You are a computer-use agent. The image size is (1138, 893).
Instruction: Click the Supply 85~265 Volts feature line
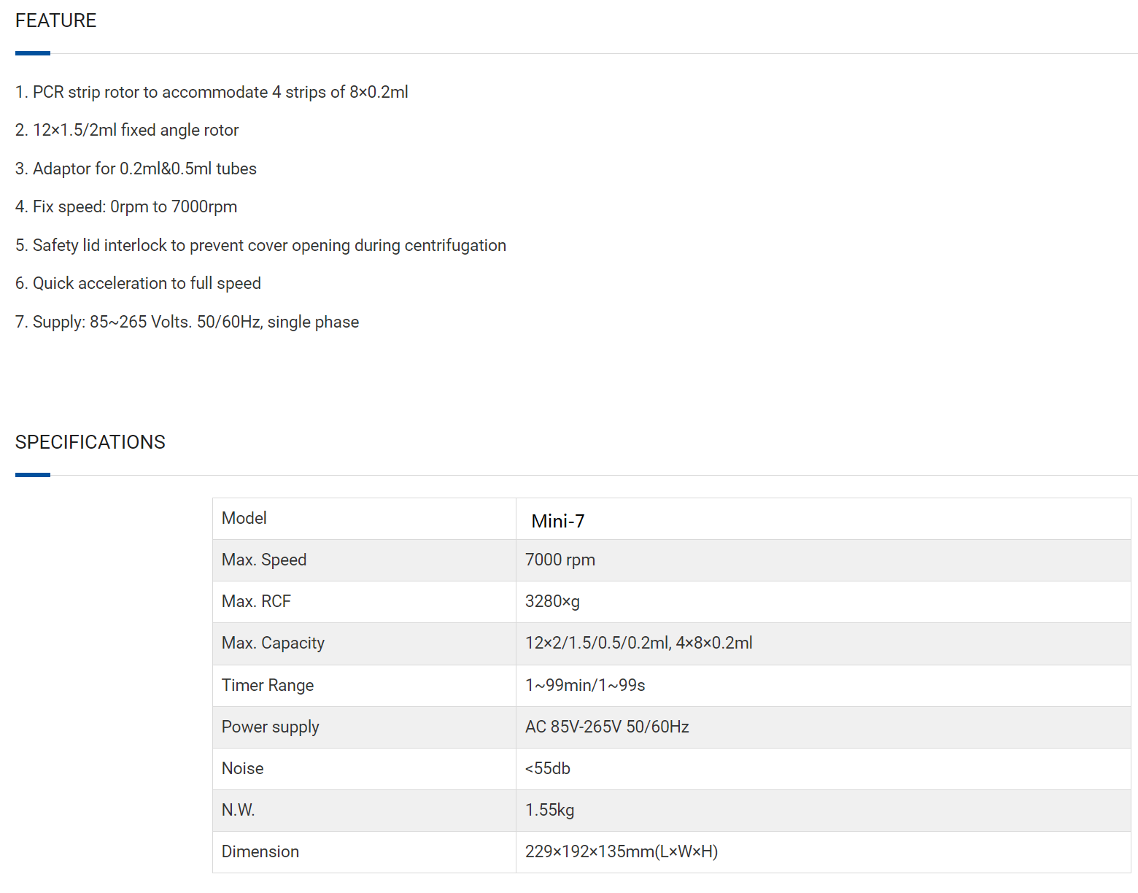(187, 322)
